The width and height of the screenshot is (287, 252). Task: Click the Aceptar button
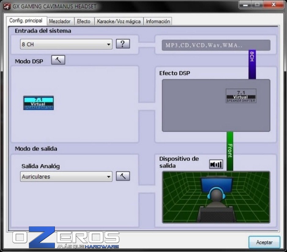pyautogui.click(x=264, y=242)
